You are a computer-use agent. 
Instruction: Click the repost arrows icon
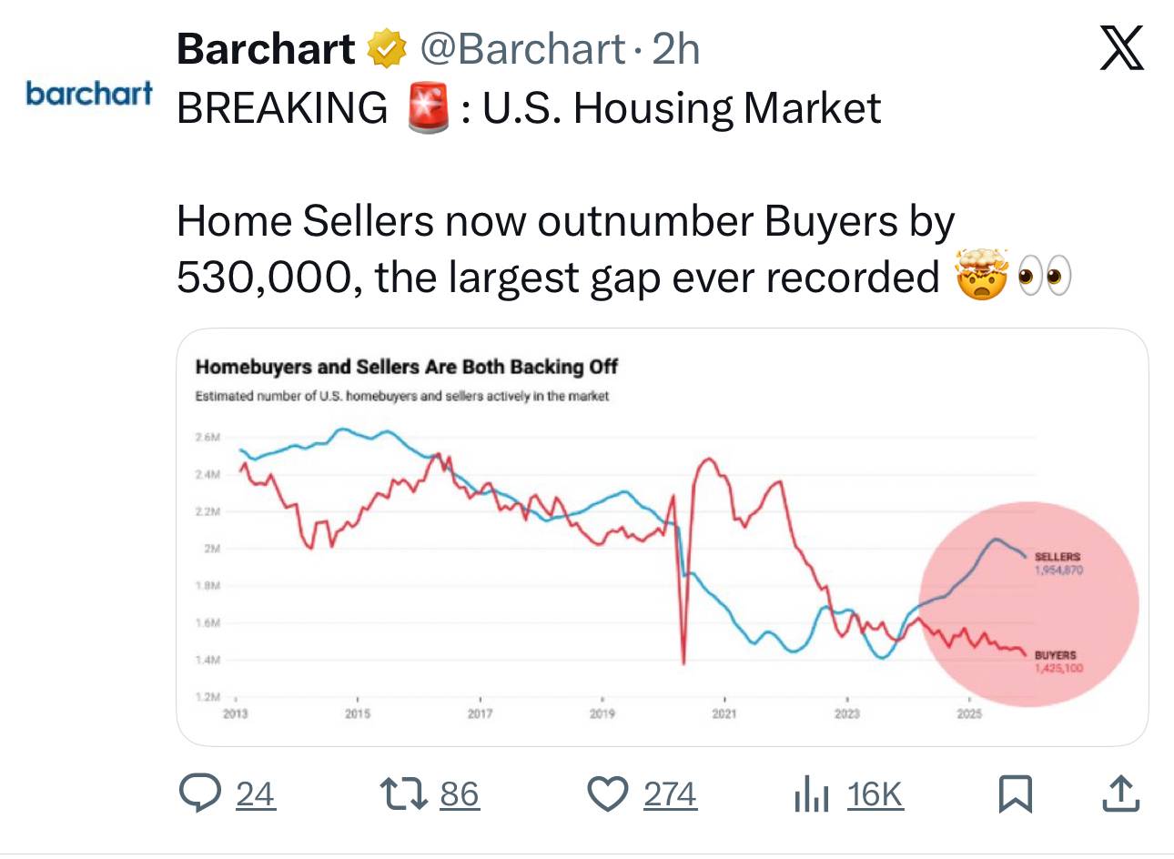tap(404, 793)
